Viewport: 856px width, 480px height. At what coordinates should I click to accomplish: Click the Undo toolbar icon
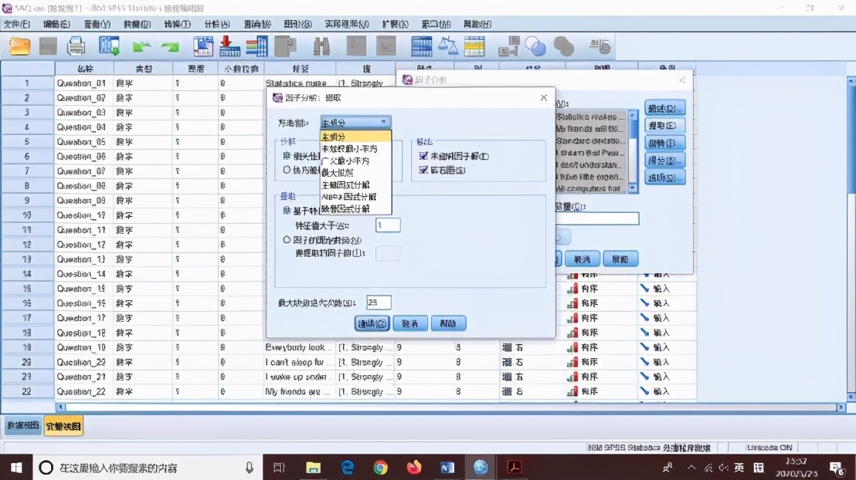coord(142,47)
